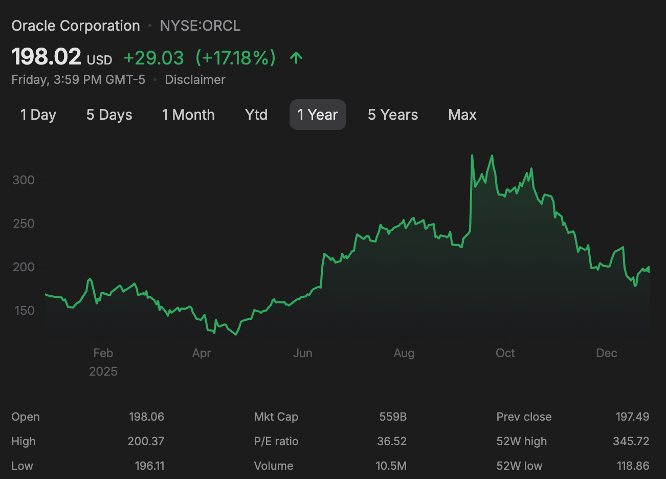Switch to the 5 Days range
This screenshot has height=479, width=666.
(109, 115)
